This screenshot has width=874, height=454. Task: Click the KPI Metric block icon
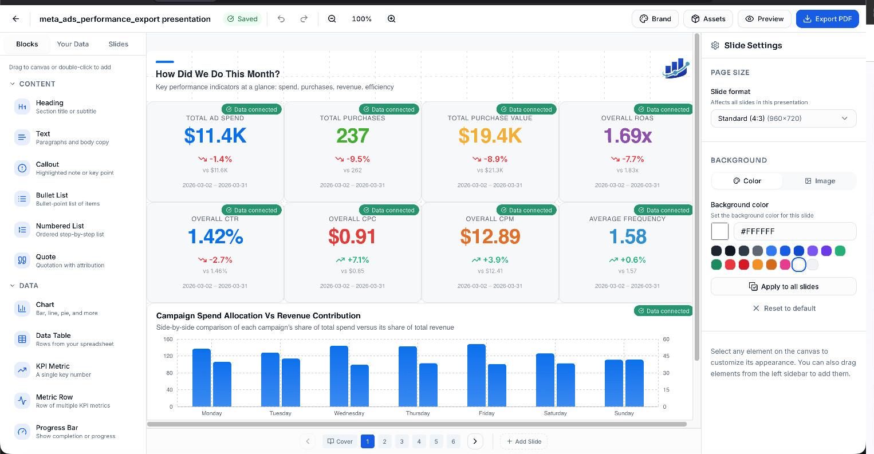pyautogui.click(x=22, y=370)
